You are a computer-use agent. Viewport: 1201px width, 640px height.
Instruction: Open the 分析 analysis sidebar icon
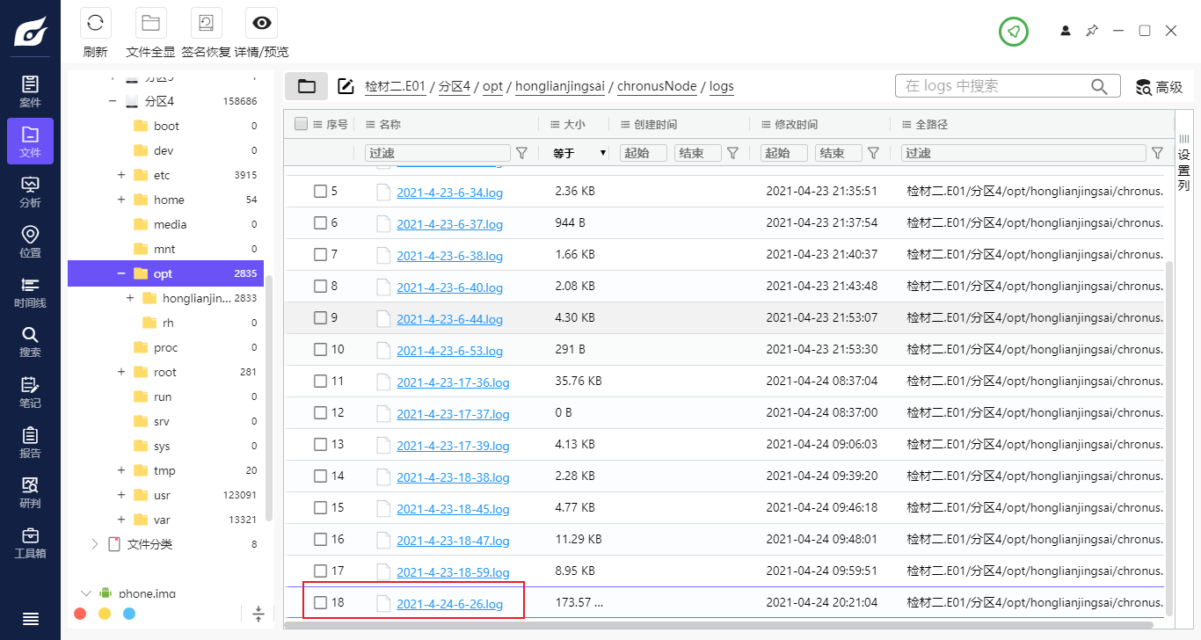click(x=30, y=192)
